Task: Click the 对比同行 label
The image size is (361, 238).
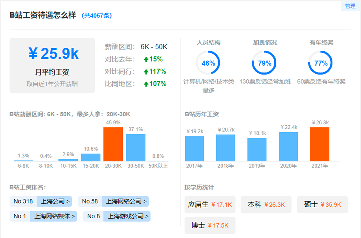Action: tap(120, 72)
